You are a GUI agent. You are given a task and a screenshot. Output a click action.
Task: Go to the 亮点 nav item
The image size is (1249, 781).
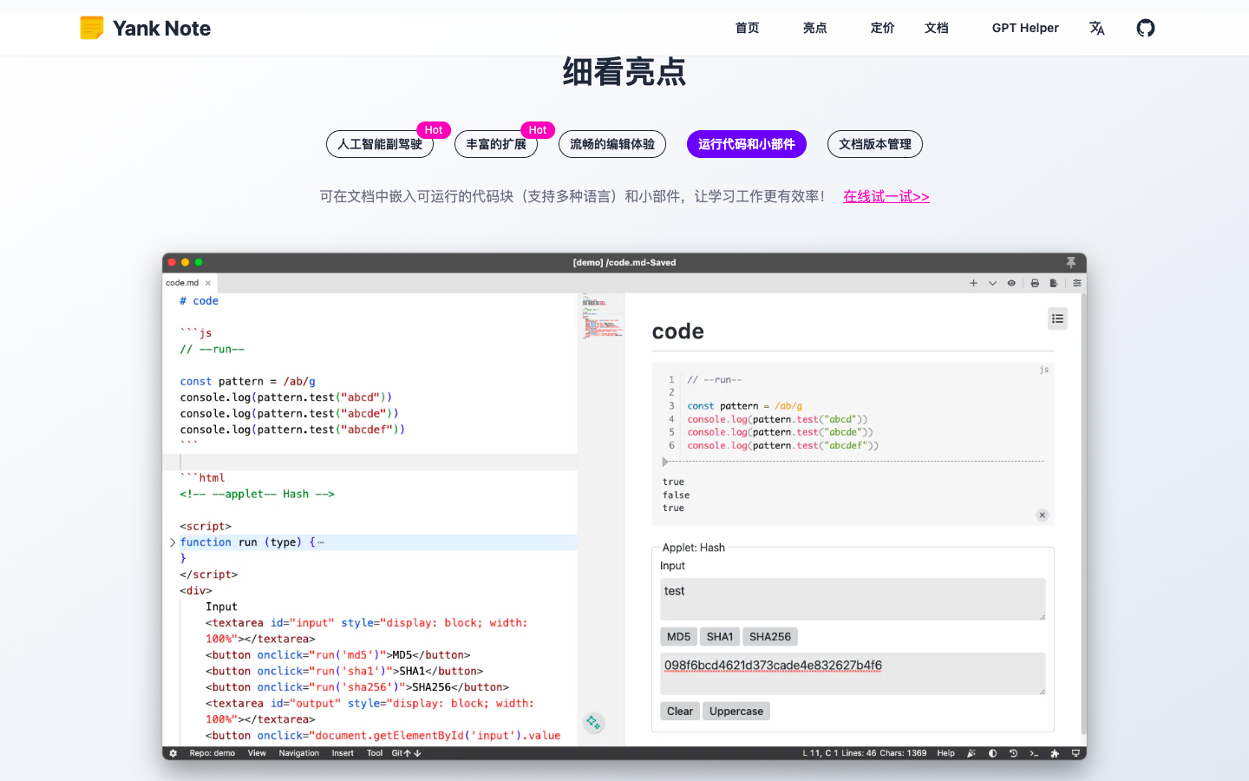(x=815, y=28)
